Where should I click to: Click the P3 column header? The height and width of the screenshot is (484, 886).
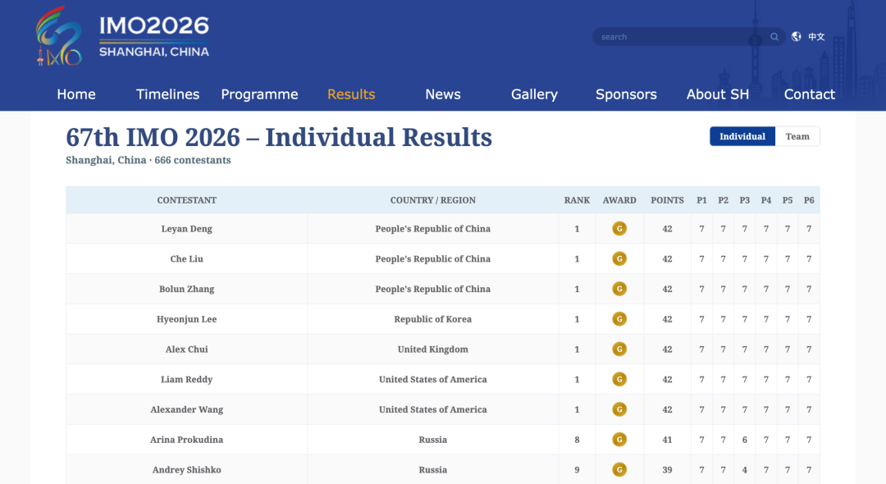[x=745, y=200]
